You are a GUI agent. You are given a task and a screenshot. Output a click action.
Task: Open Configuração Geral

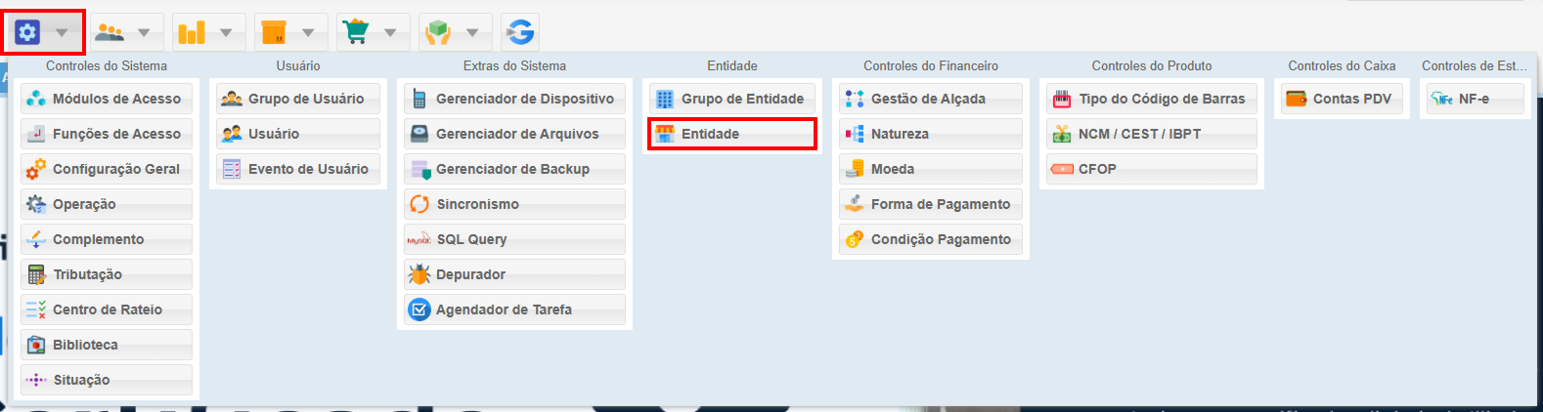coord(107,169)
